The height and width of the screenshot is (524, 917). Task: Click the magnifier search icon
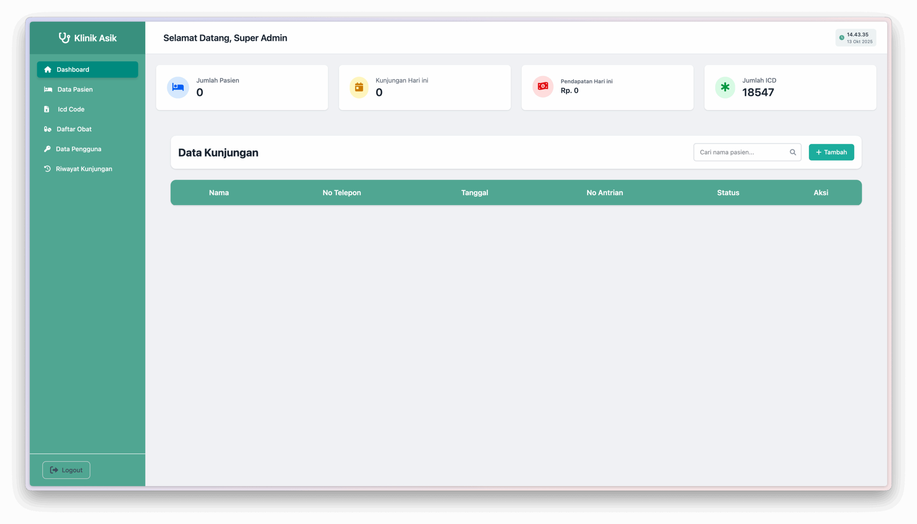[792, 152]
